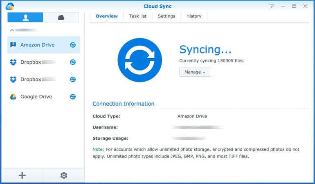Screen dimensions: 315x184
Task: Click the Connection Information heading
Action: coord(124,104)
